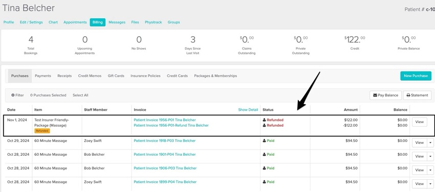The width and height of the screenshot is (435, 192).
Task: Click the Total Bookings count
Action: 31,45
